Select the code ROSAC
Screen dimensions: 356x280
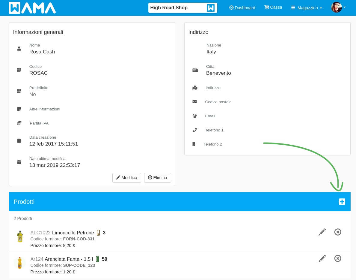(38, 73)
